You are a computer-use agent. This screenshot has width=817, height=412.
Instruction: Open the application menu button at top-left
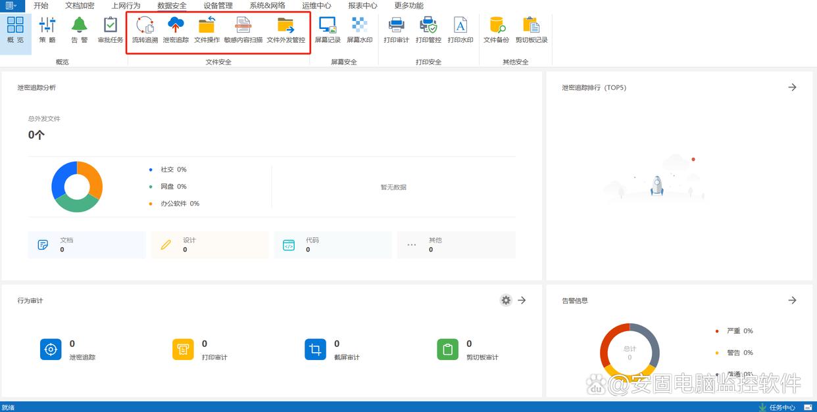[11, 6]
